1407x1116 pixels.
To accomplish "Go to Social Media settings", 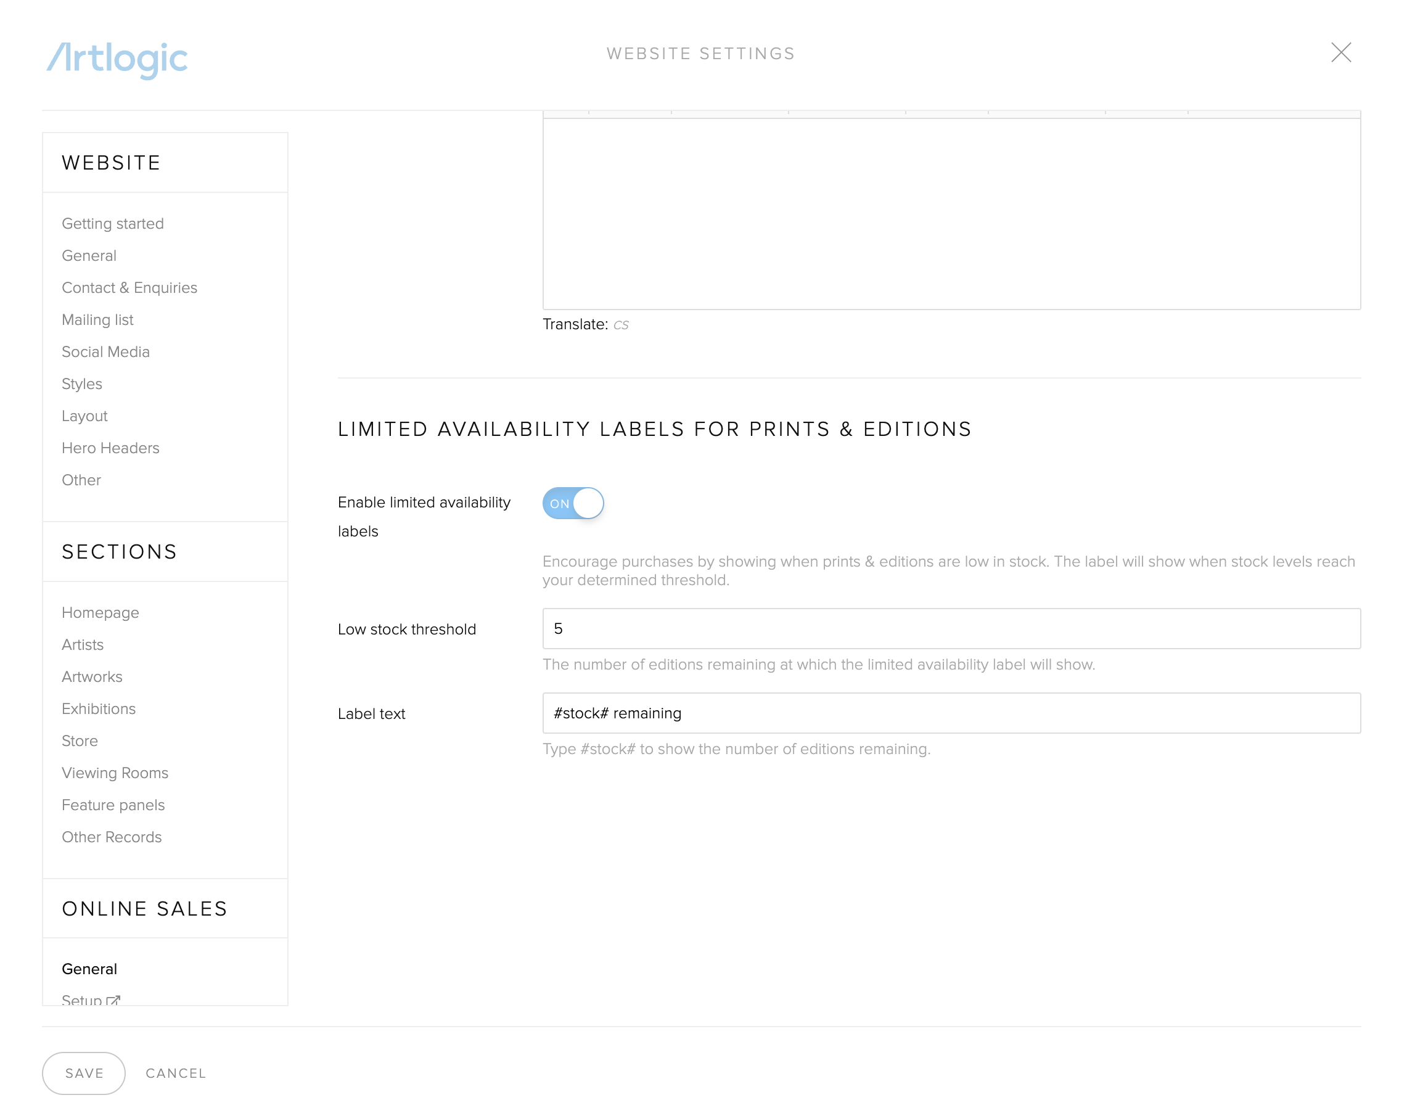I will point(105,352).
